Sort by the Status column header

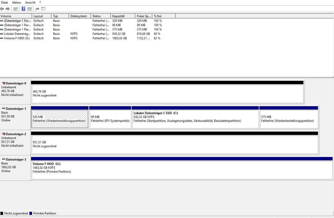coord(101,16)
